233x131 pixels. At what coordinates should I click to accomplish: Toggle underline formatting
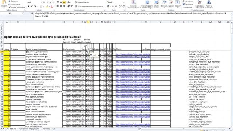point(35,7)
